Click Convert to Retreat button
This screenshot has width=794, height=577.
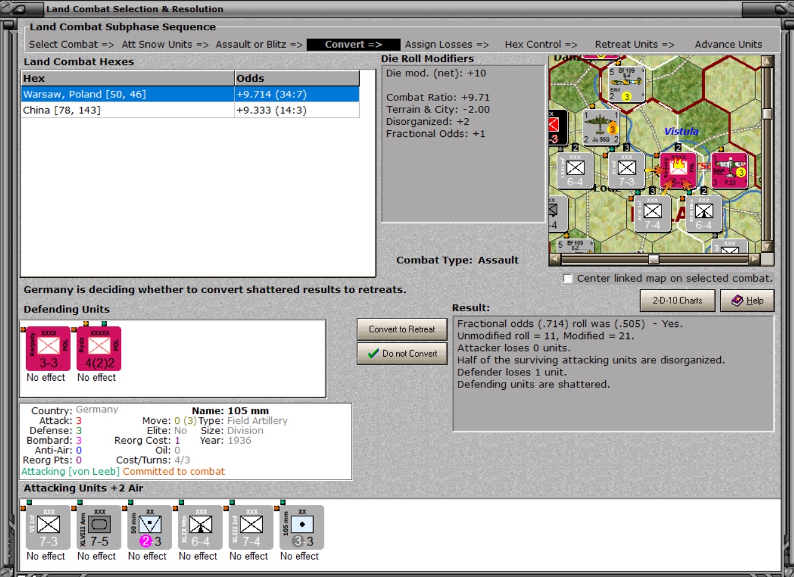pyautogui.click(x=402, y=329)
